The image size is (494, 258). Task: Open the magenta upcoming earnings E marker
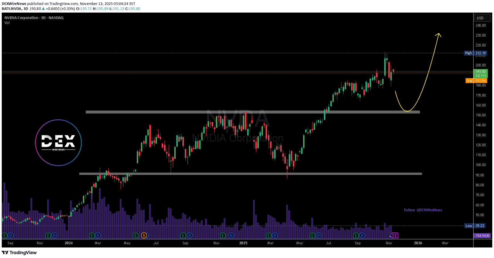coord(395,235)
